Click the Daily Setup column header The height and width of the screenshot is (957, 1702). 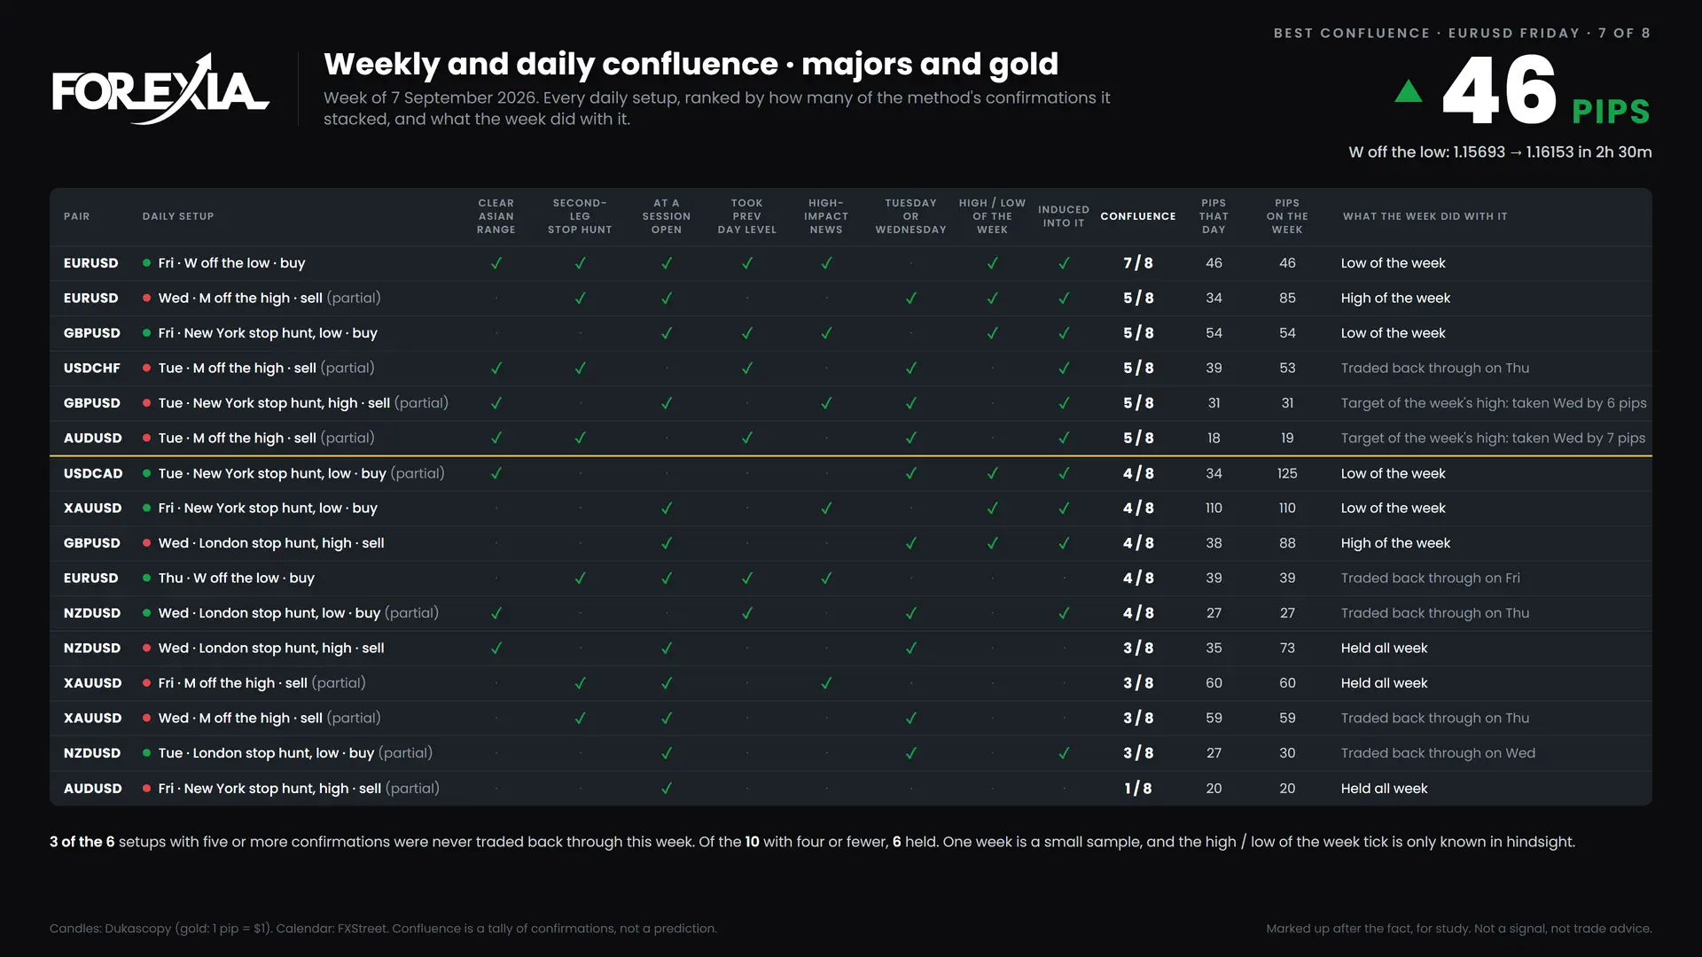[x=178, y=216]
